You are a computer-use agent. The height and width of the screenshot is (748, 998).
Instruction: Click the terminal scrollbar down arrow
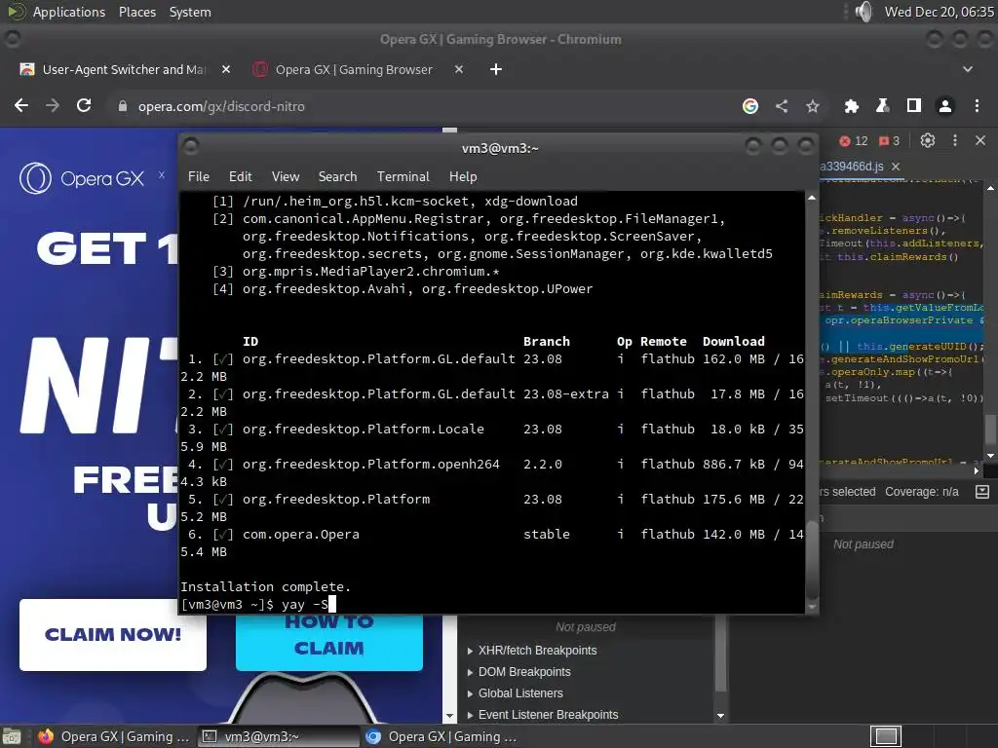tap(812, 607)
